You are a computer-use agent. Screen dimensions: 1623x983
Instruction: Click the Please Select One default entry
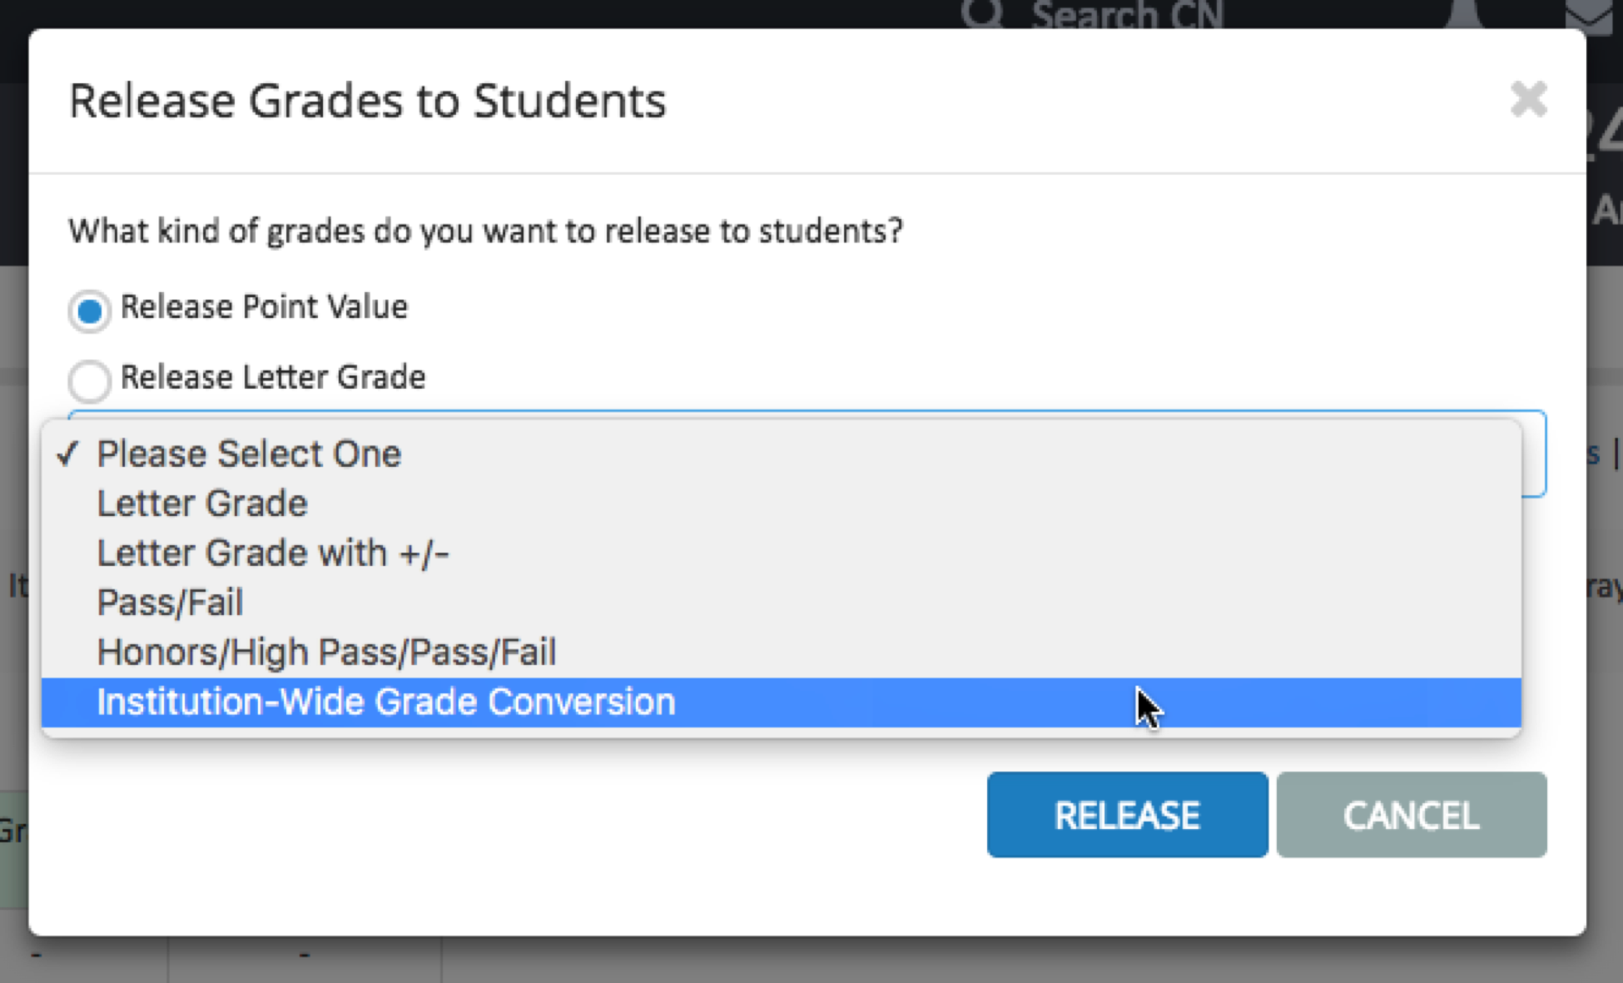tap(248, 454)
